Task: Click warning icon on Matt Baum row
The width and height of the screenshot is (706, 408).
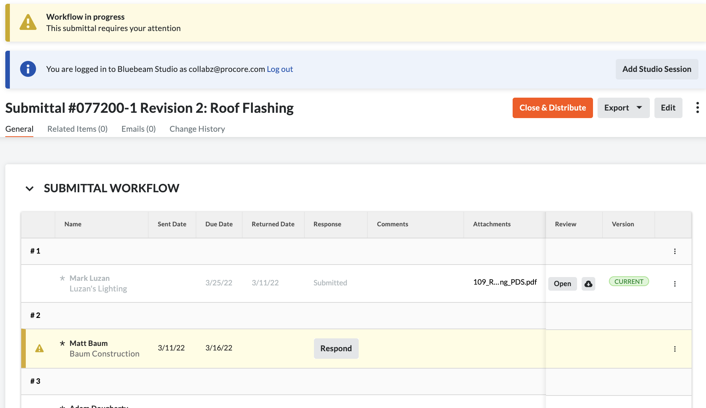Action: 39,349
